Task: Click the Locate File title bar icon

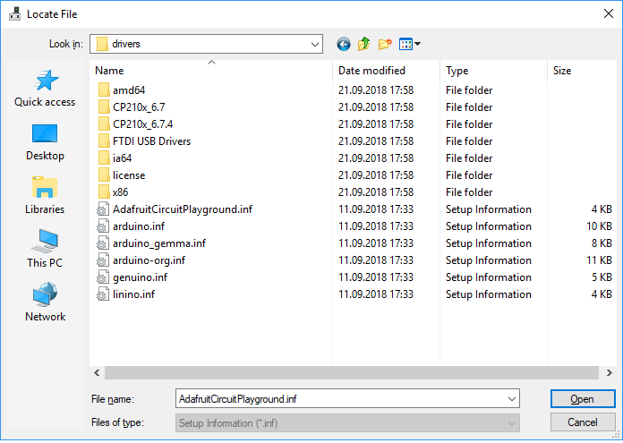Action: (x=14, y=14)
